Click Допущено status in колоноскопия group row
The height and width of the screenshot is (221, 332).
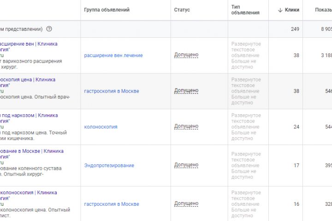186,126
